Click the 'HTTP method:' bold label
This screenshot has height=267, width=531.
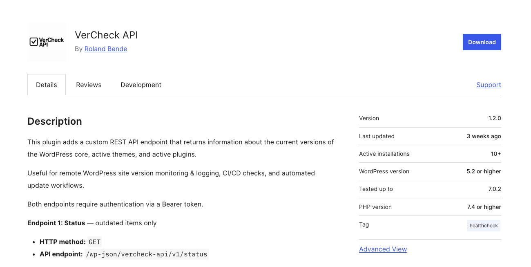pos(62,242)
